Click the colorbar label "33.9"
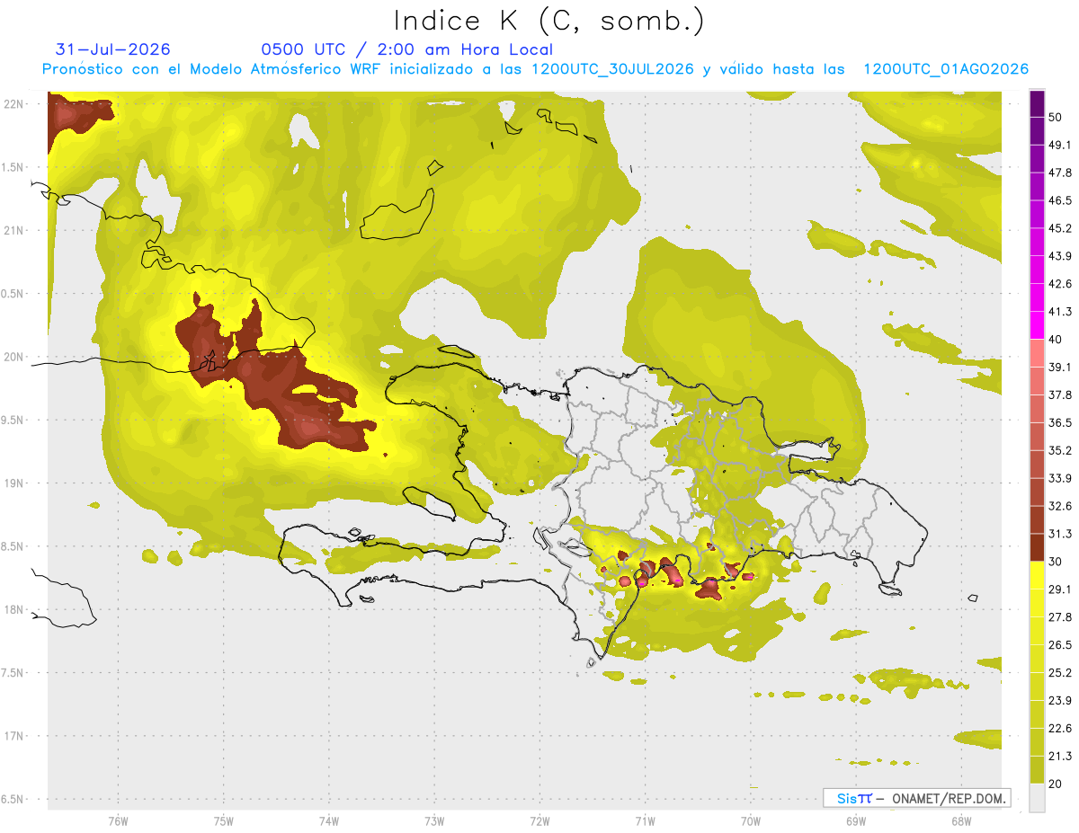Viewport: 1079px width, 833px height. (x=1060, y=478)
